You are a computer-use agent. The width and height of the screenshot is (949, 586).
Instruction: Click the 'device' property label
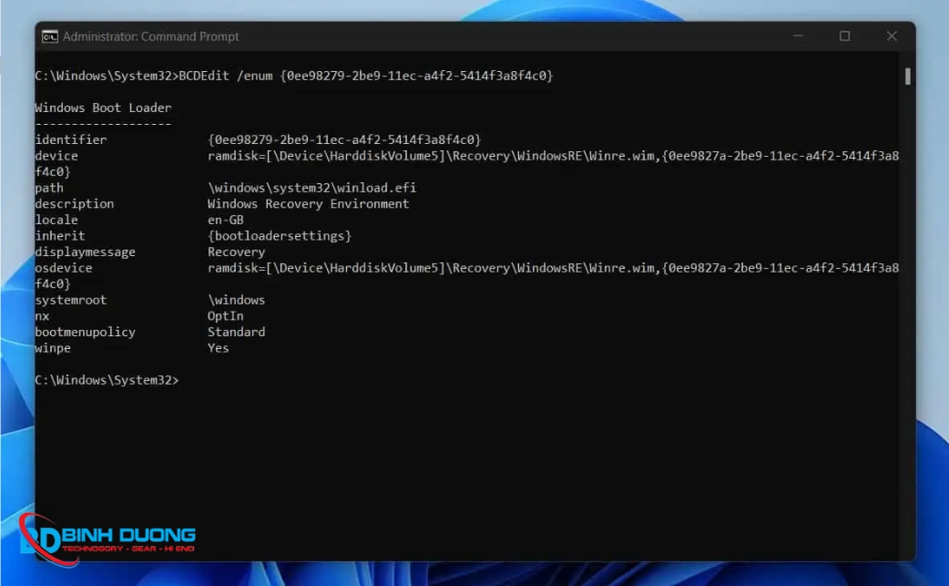(56, 156)
